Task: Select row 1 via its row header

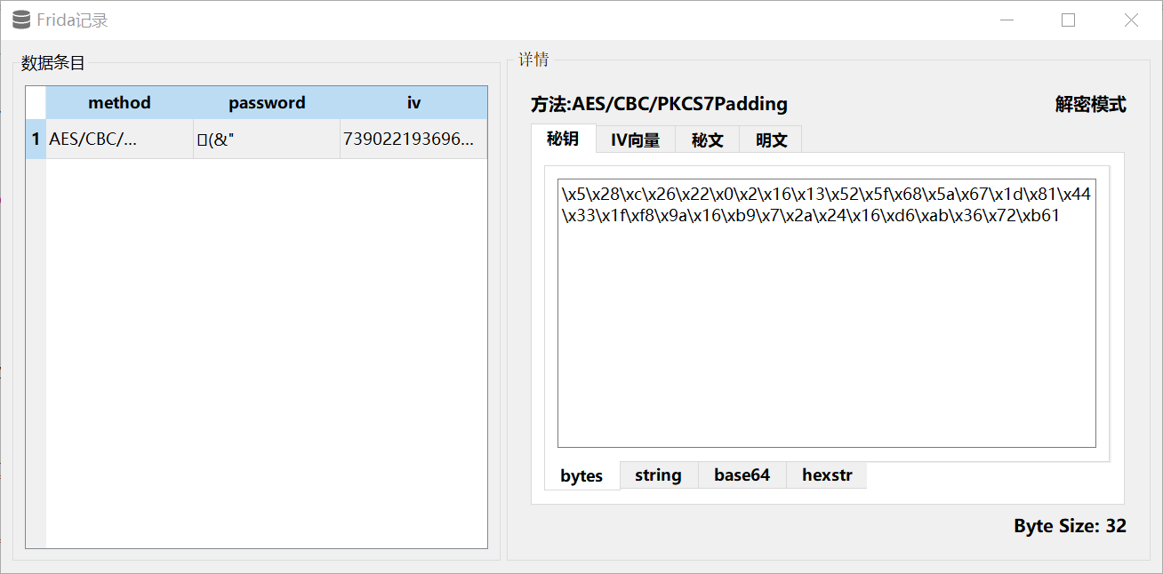Action: click(x=36, y=140)
